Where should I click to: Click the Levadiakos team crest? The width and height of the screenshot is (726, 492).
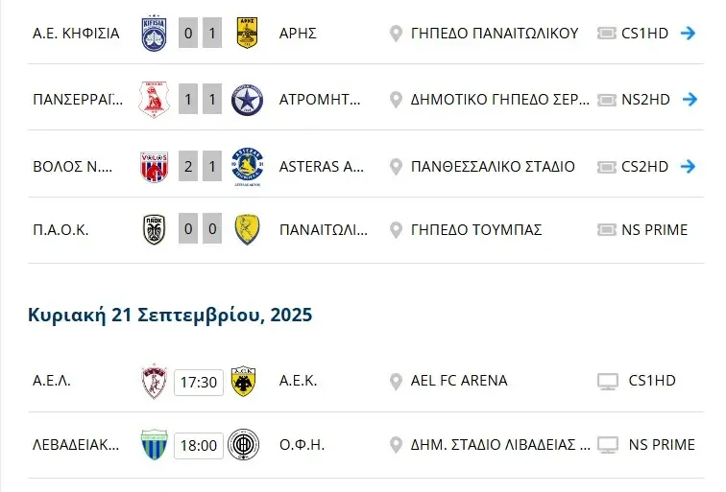coord(154,445)
